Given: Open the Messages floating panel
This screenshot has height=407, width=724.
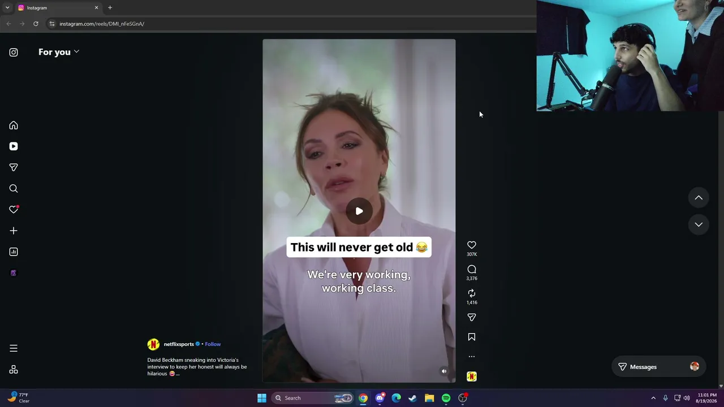Looking at the screenshot, I should coord(658,367).
